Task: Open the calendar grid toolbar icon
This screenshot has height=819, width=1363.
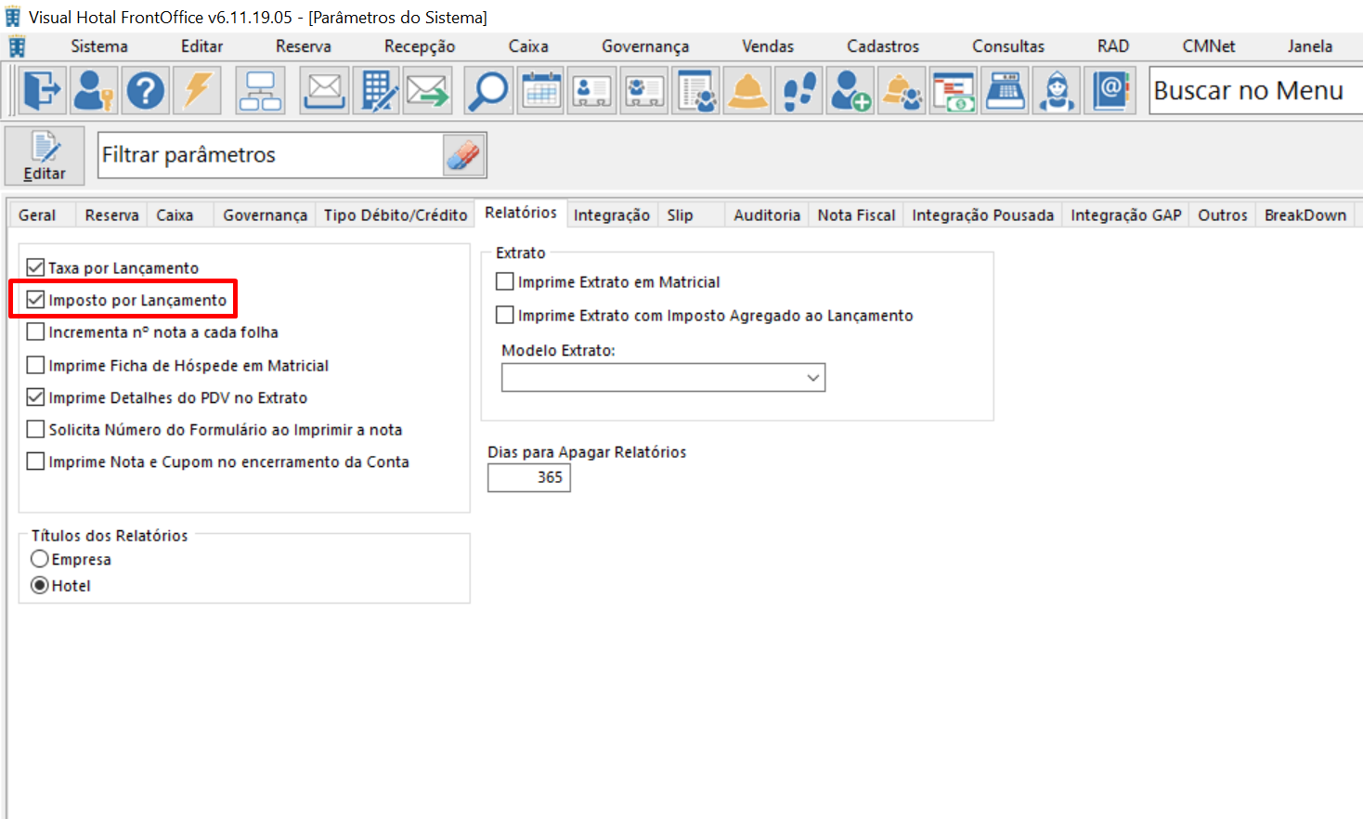Action: [x=540, y=91]
